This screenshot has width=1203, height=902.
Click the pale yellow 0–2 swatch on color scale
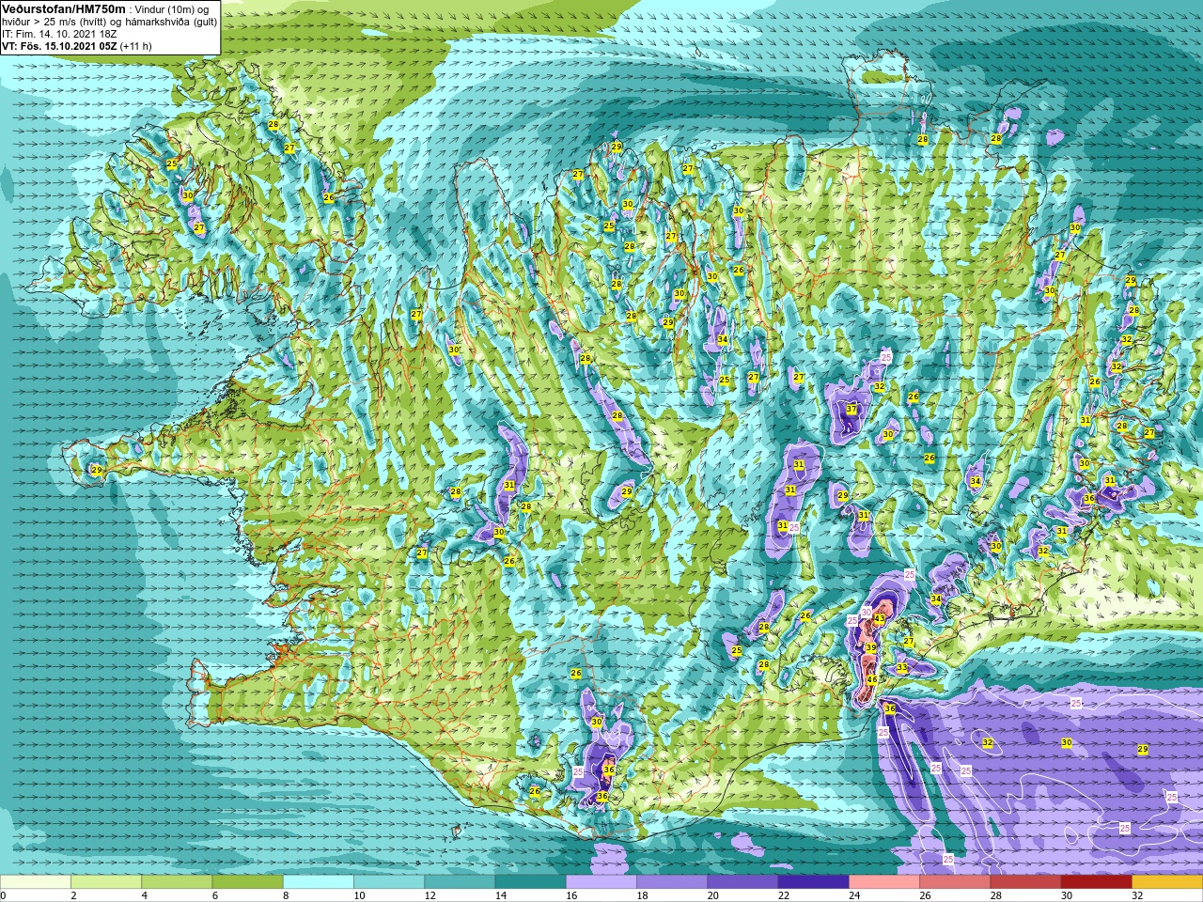[x=36, y=882]
